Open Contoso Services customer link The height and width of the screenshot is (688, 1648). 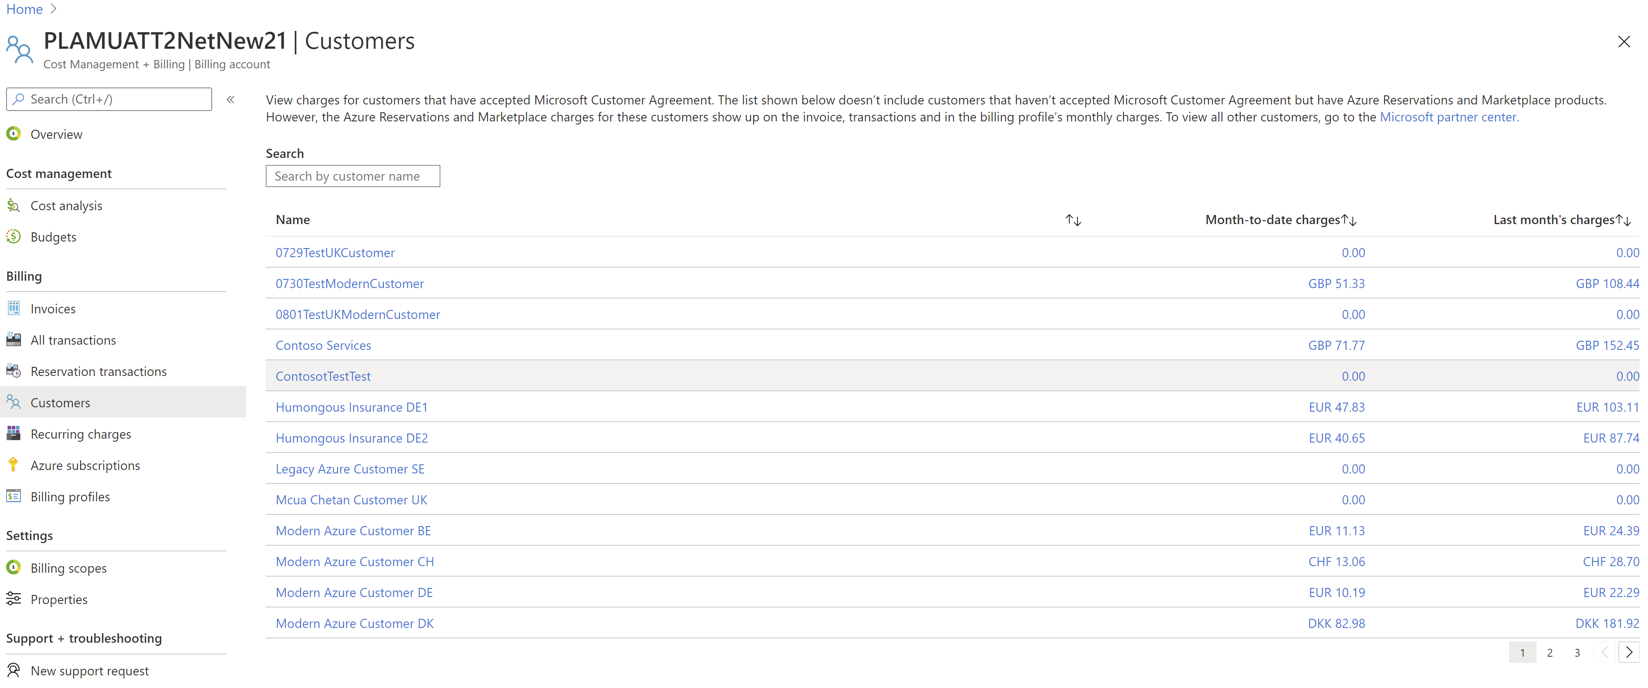tap(323, 346)
